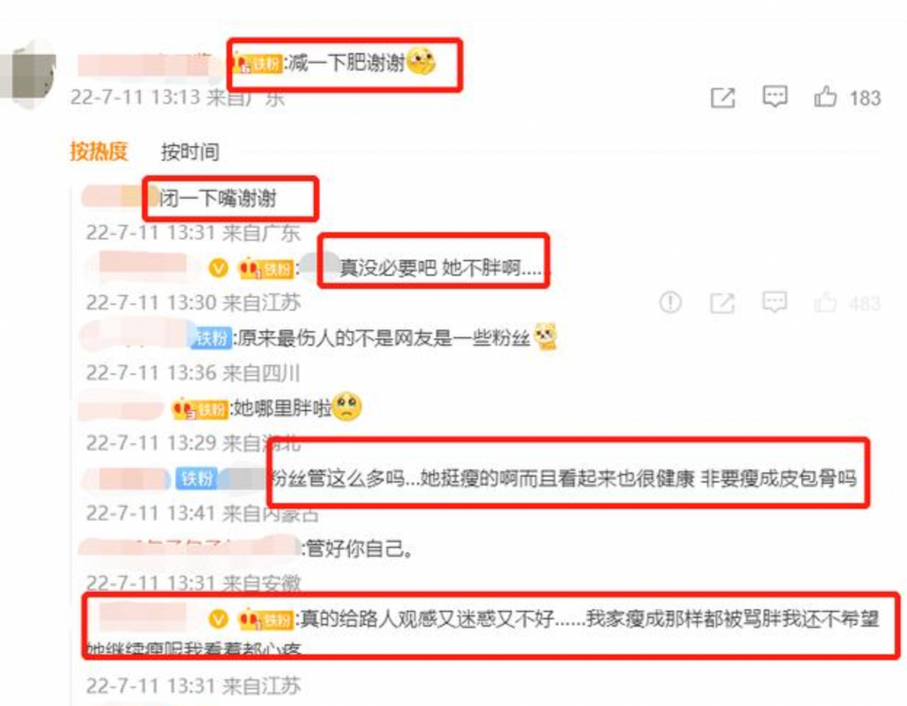Click the 铁粉 badge beside 减一下肥谢谢
The width and height of the screenshot is (907, 706).
click(x=258, y=64)
